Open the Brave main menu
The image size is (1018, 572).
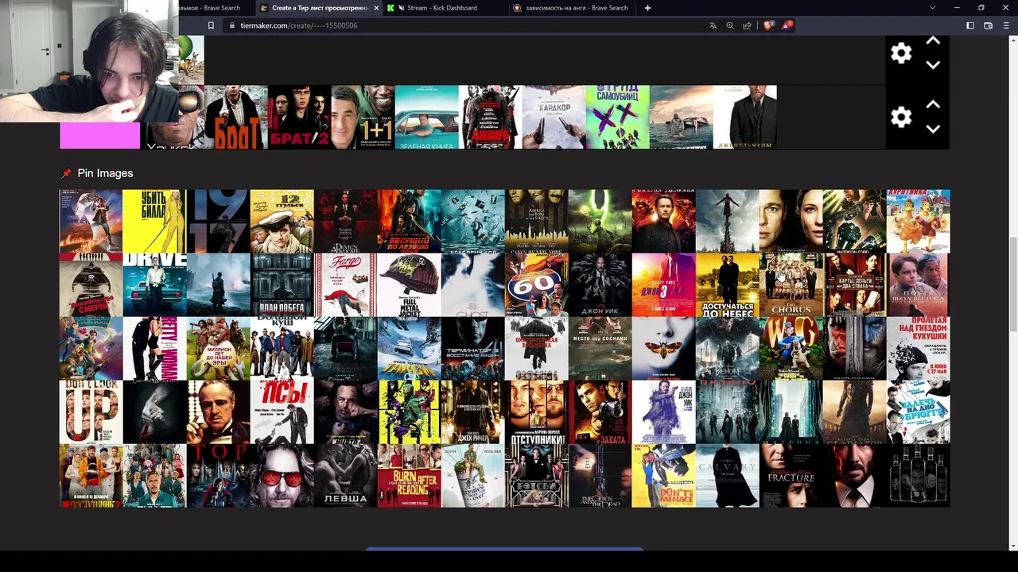[x=1006, y=25]
